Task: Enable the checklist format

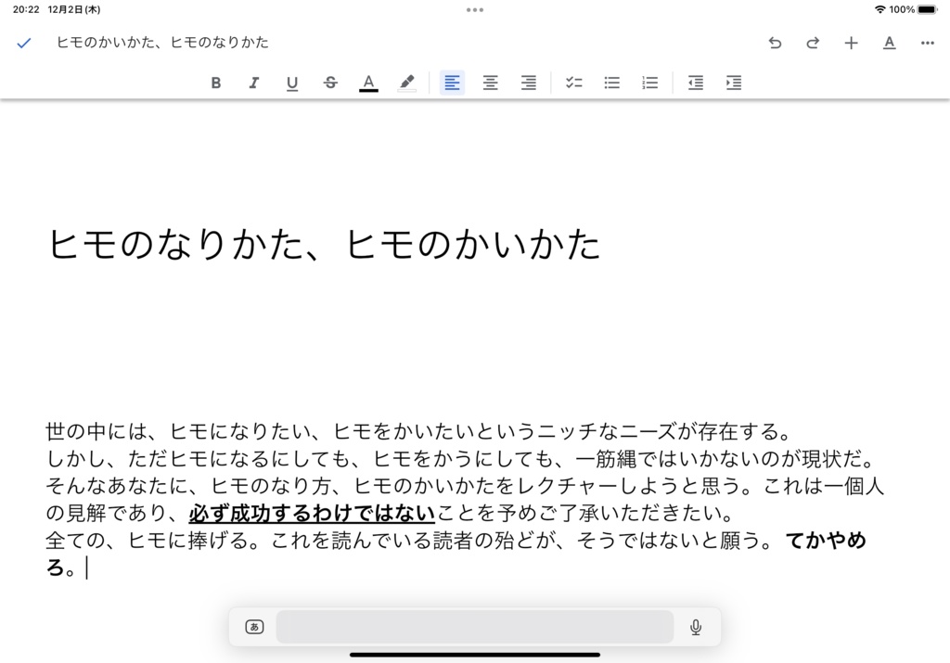Action: click(573, 83)
